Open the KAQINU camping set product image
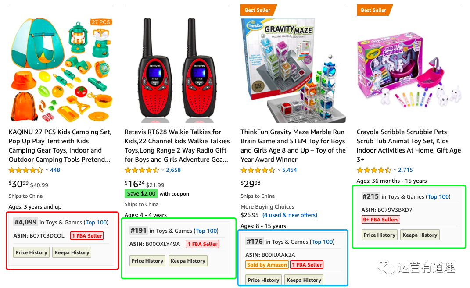Viewport: 470px width, 288px height. [61, 70]
